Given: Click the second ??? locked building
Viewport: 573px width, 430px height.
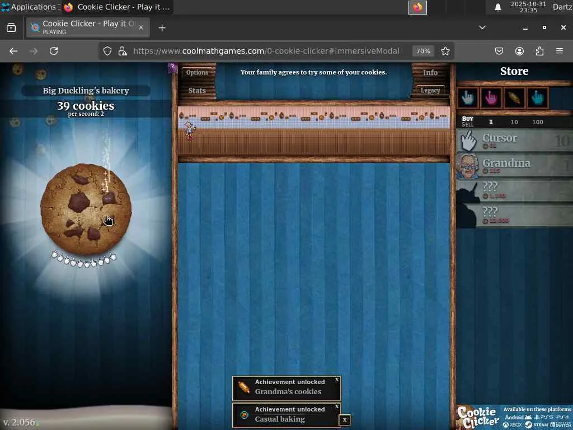Looking at the screenshot, I should pos(515,216).
